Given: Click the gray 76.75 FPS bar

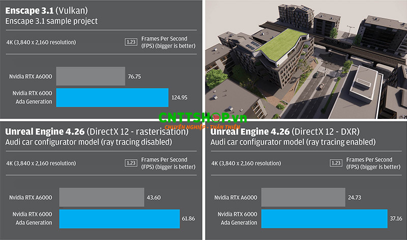Looking at the screenshot, I should pos(91,76).
